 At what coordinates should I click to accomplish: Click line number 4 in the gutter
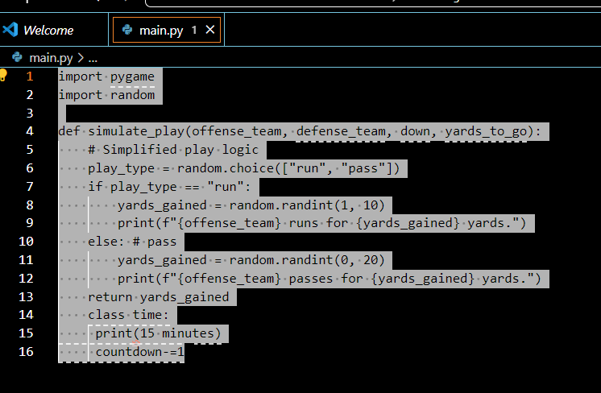coord(30,131)
